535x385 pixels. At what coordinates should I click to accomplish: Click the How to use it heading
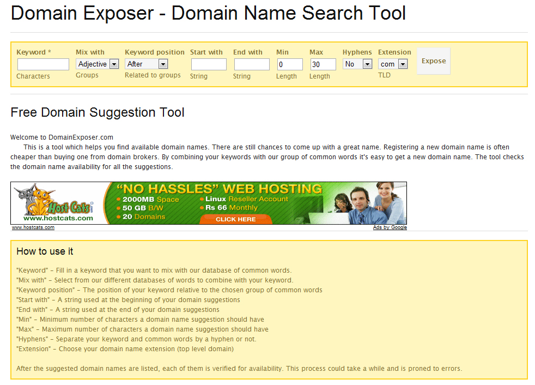click(x=45, y=251)
